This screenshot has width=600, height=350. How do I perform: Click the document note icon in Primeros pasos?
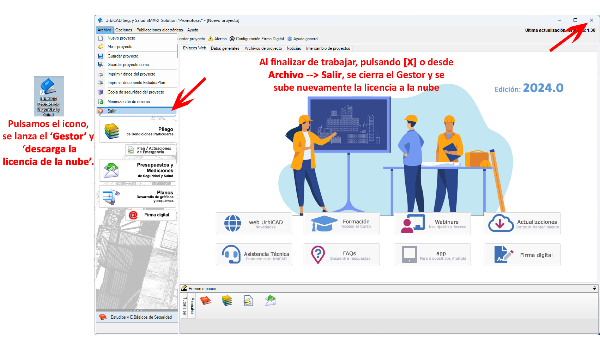point(248,301)
